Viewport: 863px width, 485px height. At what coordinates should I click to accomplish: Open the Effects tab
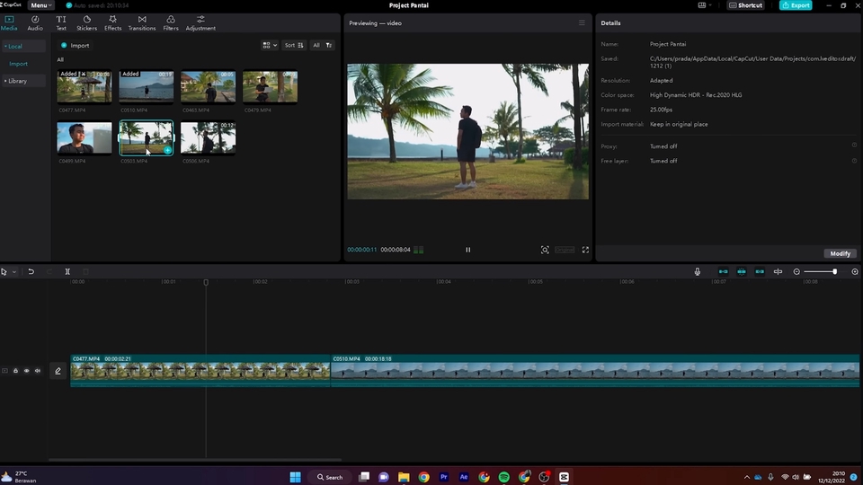coord(113,22)
